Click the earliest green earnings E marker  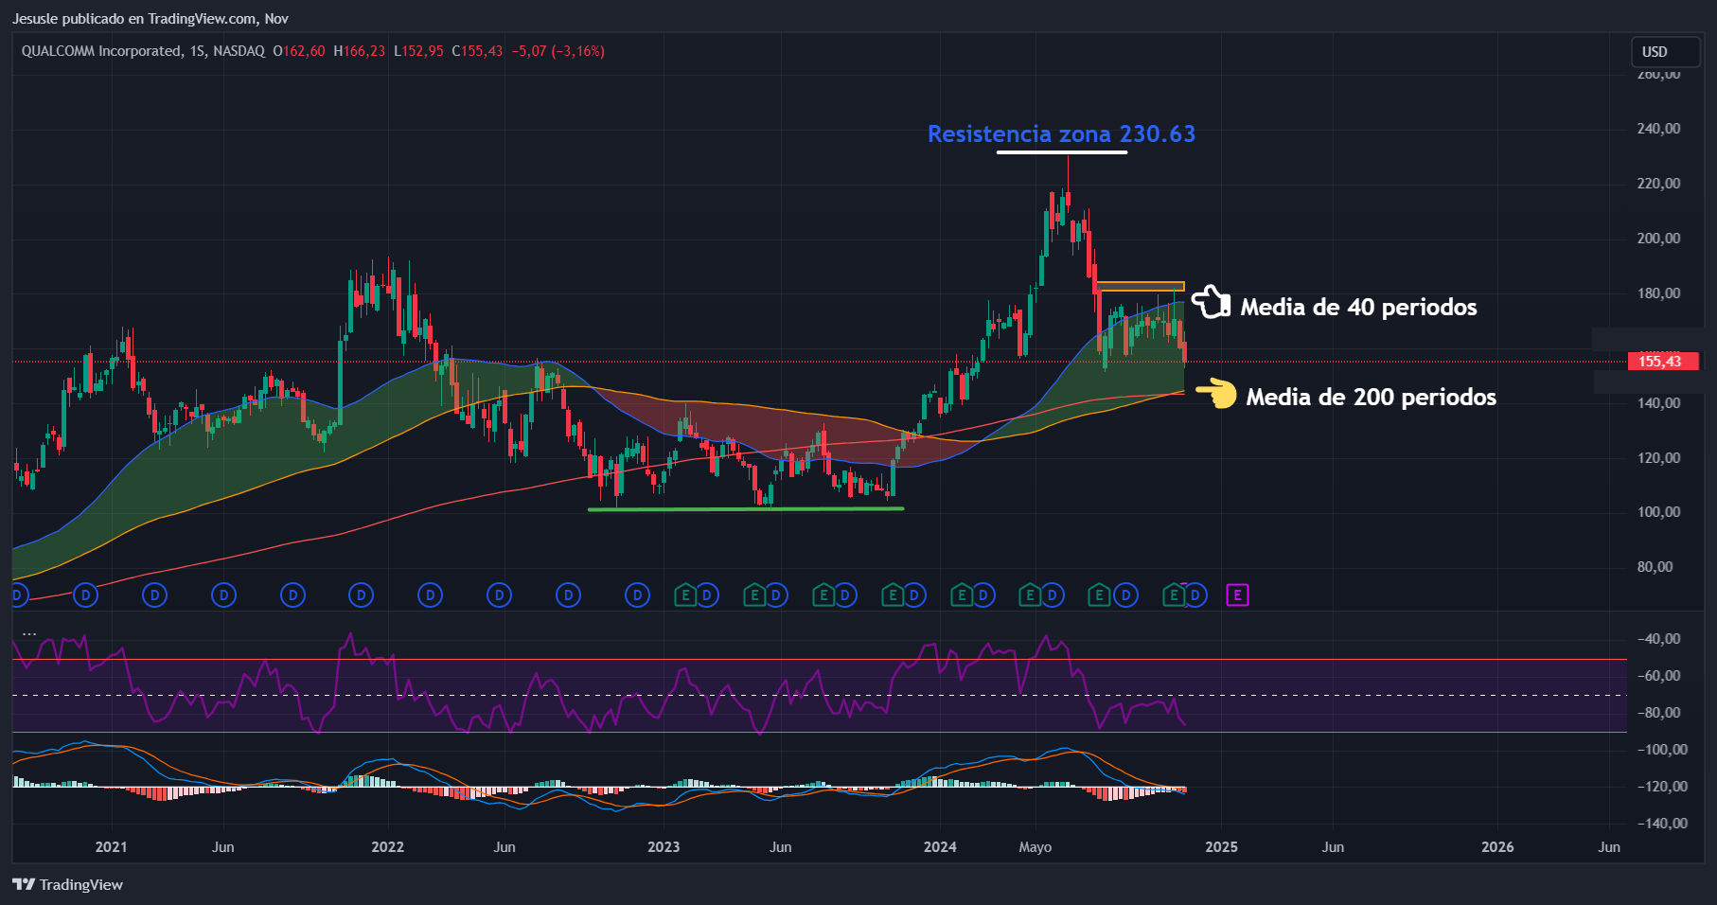click(685, 595)
